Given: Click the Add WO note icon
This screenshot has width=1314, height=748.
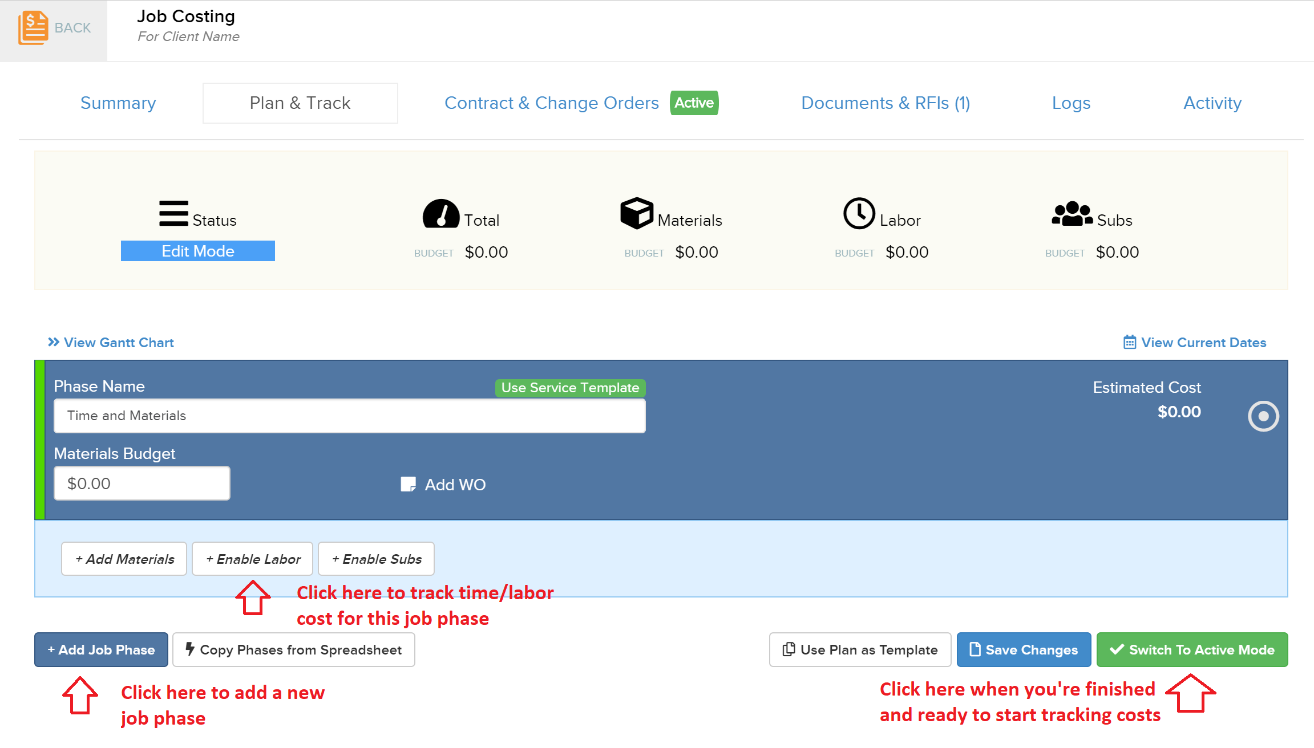Looking at the screenshot, I should [408, 485].
